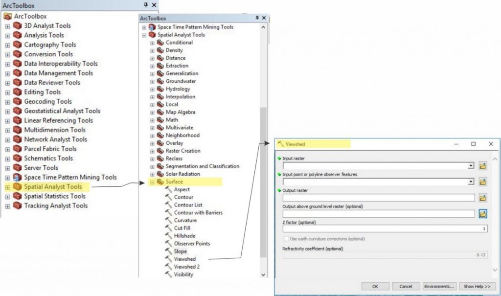Image resolution: width=501 pixels, height=296 pixels.
Task: Collapse the Surface toolset
Action: point(153,182)
